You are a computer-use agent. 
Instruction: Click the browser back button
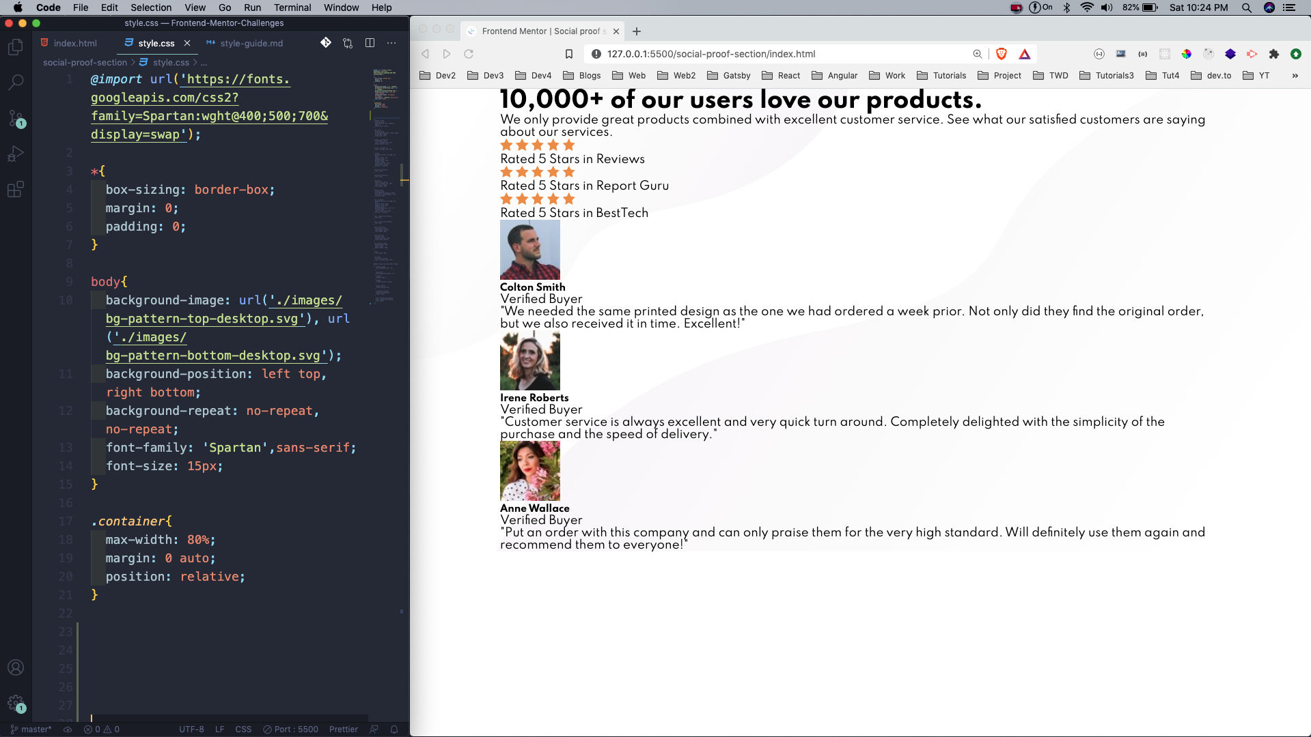click(x=425, y=54)
